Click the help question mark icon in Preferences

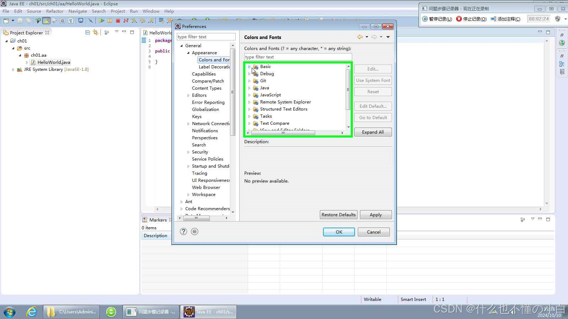[x=183, y=231]
